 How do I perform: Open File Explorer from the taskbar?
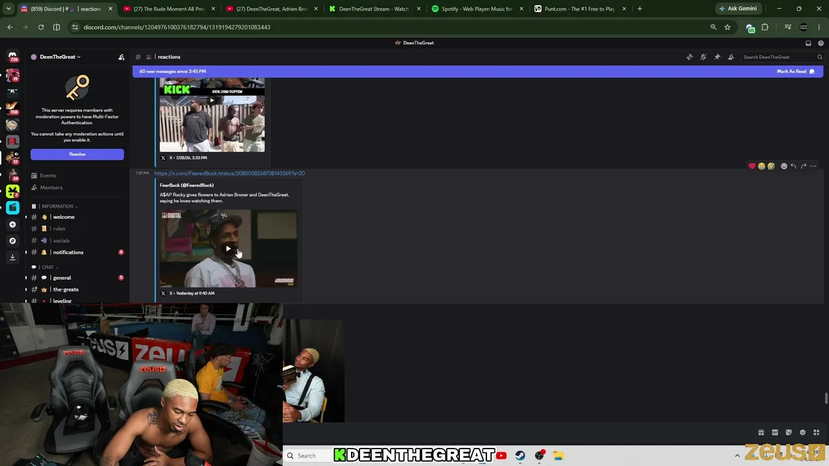point(558,456)
